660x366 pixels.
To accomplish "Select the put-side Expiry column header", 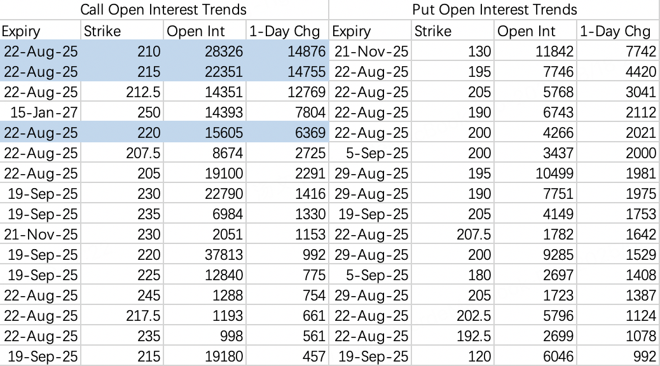I will pos(369,30).
